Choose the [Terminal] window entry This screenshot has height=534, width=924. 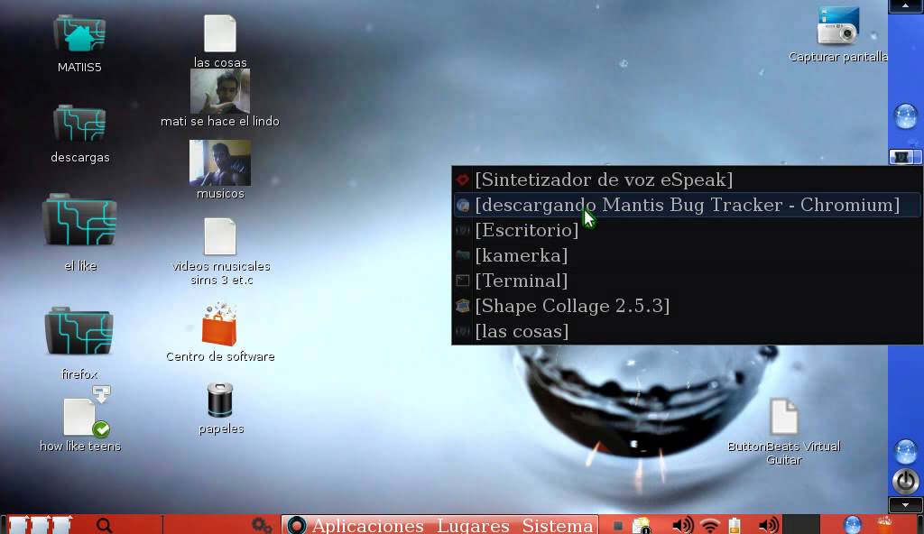tap(687, 281)
